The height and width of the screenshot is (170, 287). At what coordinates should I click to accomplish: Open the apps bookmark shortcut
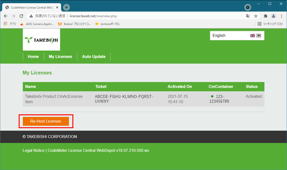[10, 24]
